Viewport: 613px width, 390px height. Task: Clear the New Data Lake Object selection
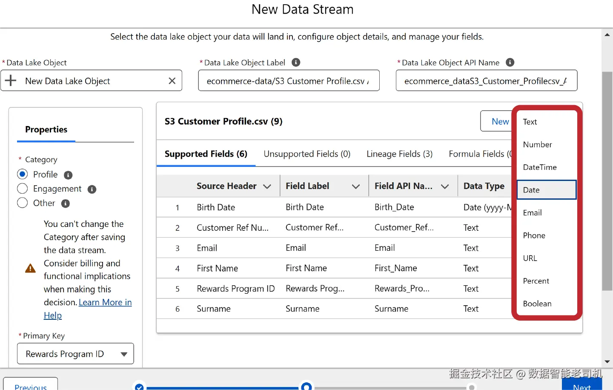[x=172, y=81]
